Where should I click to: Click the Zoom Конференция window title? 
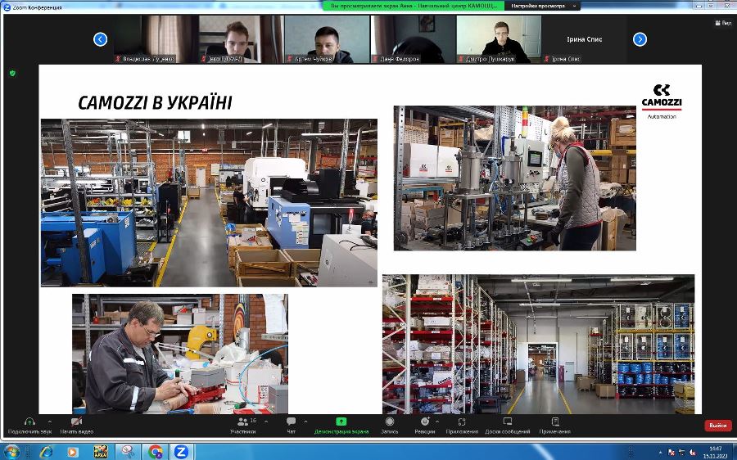tap(37, 7)
